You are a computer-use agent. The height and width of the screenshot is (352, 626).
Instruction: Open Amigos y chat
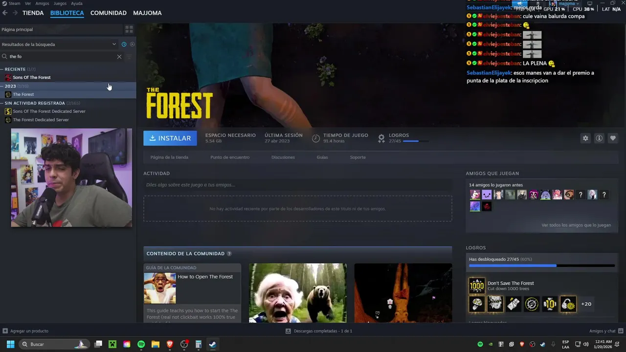point(605,331)
